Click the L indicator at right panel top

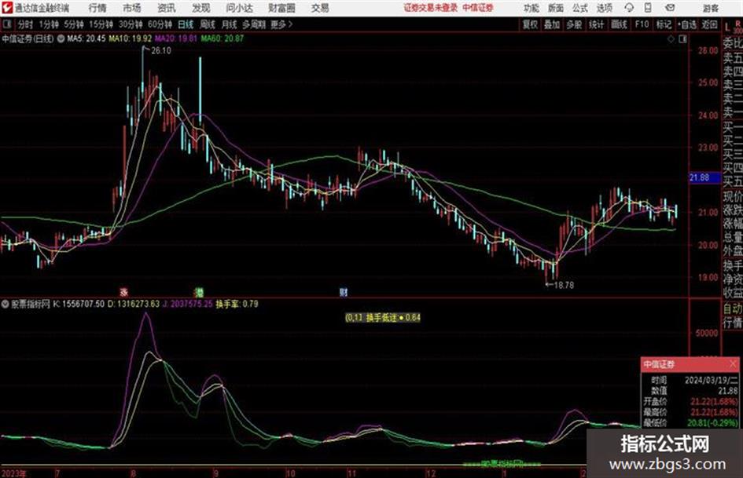click(x=727, y=27)
